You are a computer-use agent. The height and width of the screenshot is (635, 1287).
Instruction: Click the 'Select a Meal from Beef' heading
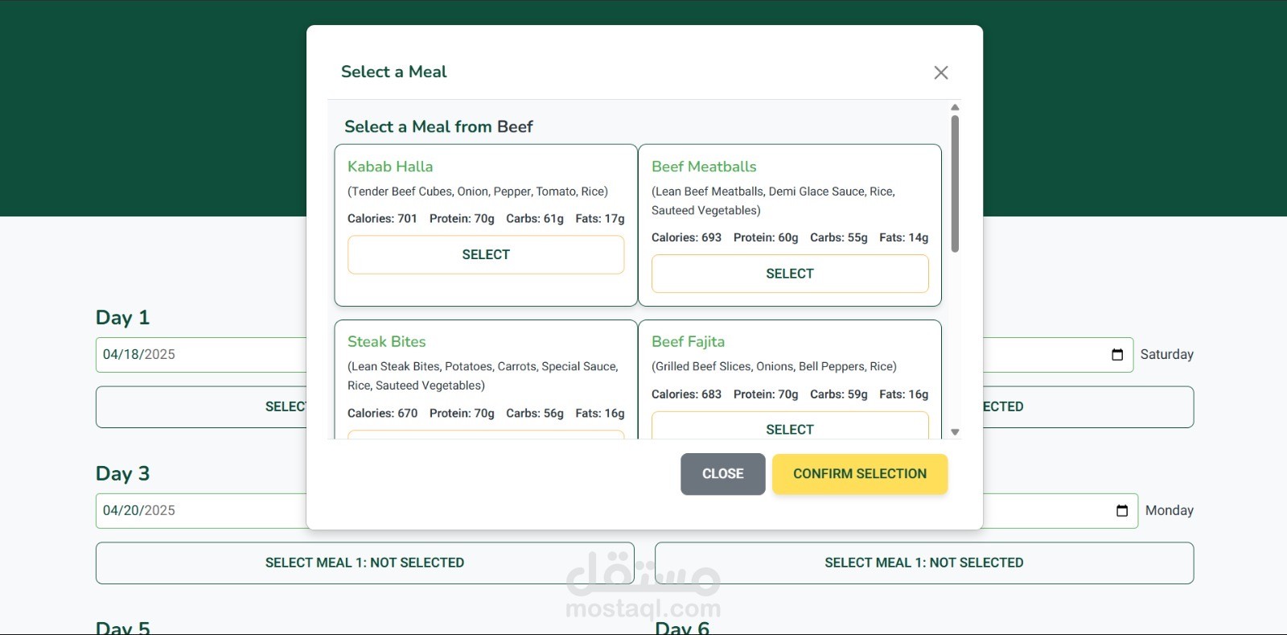coord(438,126)
